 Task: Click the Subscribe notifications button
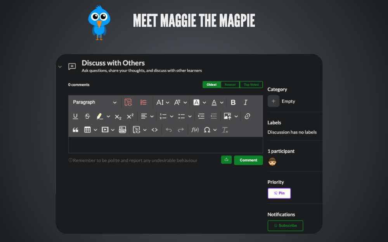pos(285,226)
